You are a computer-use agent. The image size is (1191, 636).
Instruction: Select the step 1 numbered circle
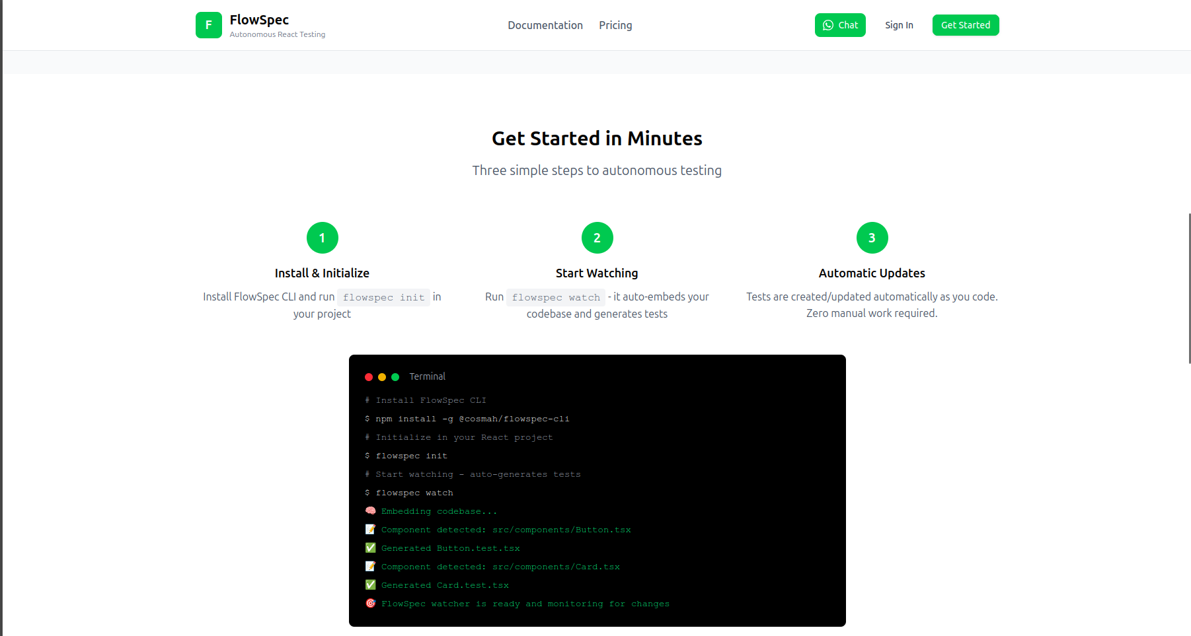[323, 238]
